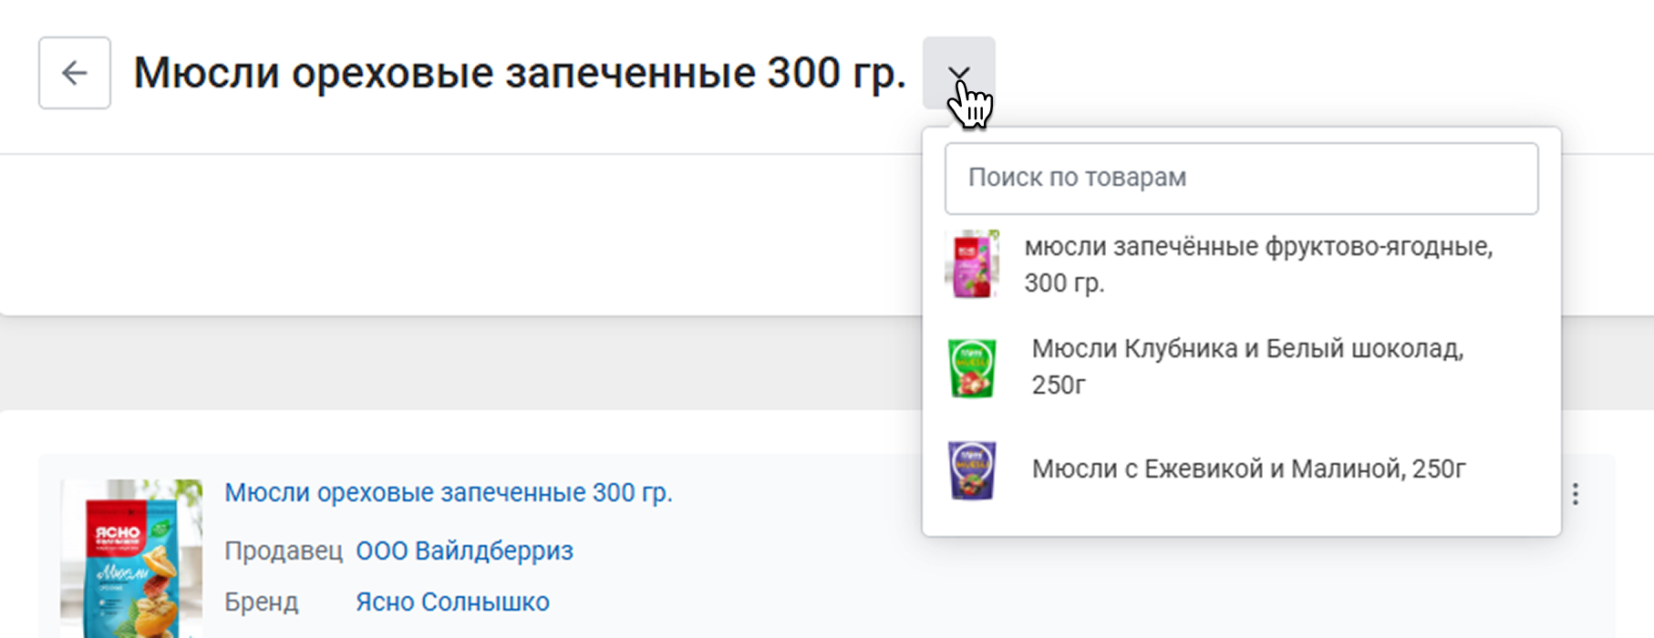
Task: Click the 'Поиск по товарам' search field
Action: [1241, 178]
